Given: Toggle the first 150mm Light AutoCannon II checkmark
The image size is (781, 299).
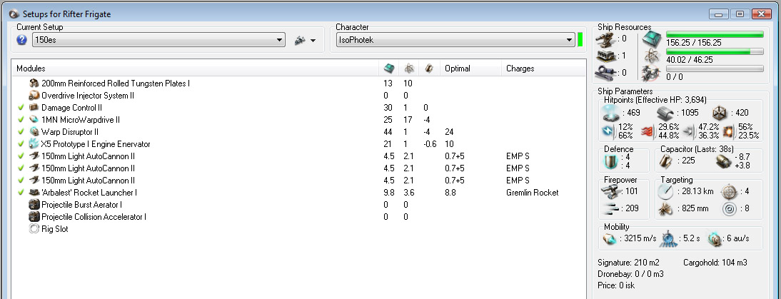Looking at the screenshot, I should point(21,156).
